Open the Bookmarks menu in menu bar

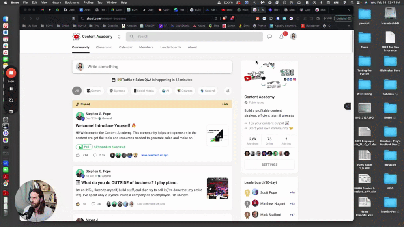[72, 2]
